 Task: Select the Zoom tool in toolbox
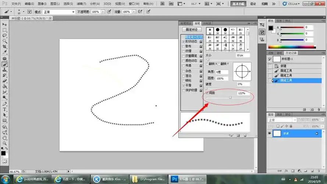[5, 143]
